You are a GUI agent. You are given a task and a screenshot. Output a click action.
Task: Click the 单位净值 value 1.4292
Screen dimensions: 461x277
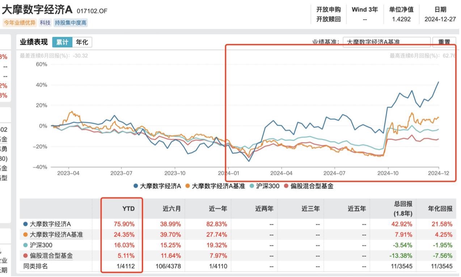point(401,20)
